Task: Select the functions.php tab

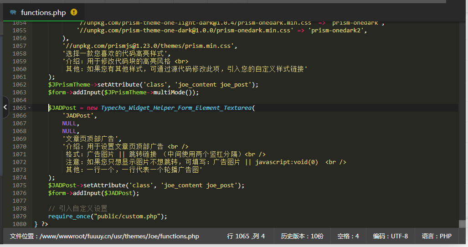Action: point(43,12)
